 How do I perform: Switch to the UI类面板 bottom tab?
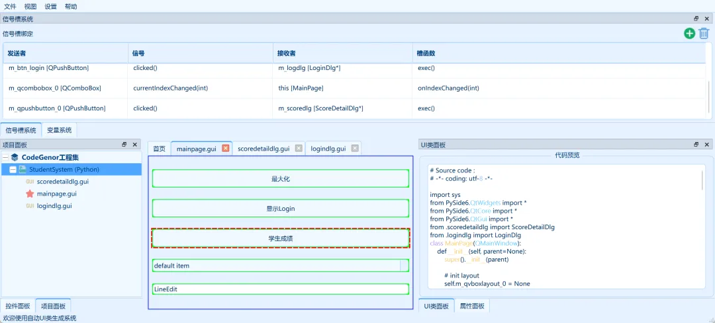[x=436, y=306]
